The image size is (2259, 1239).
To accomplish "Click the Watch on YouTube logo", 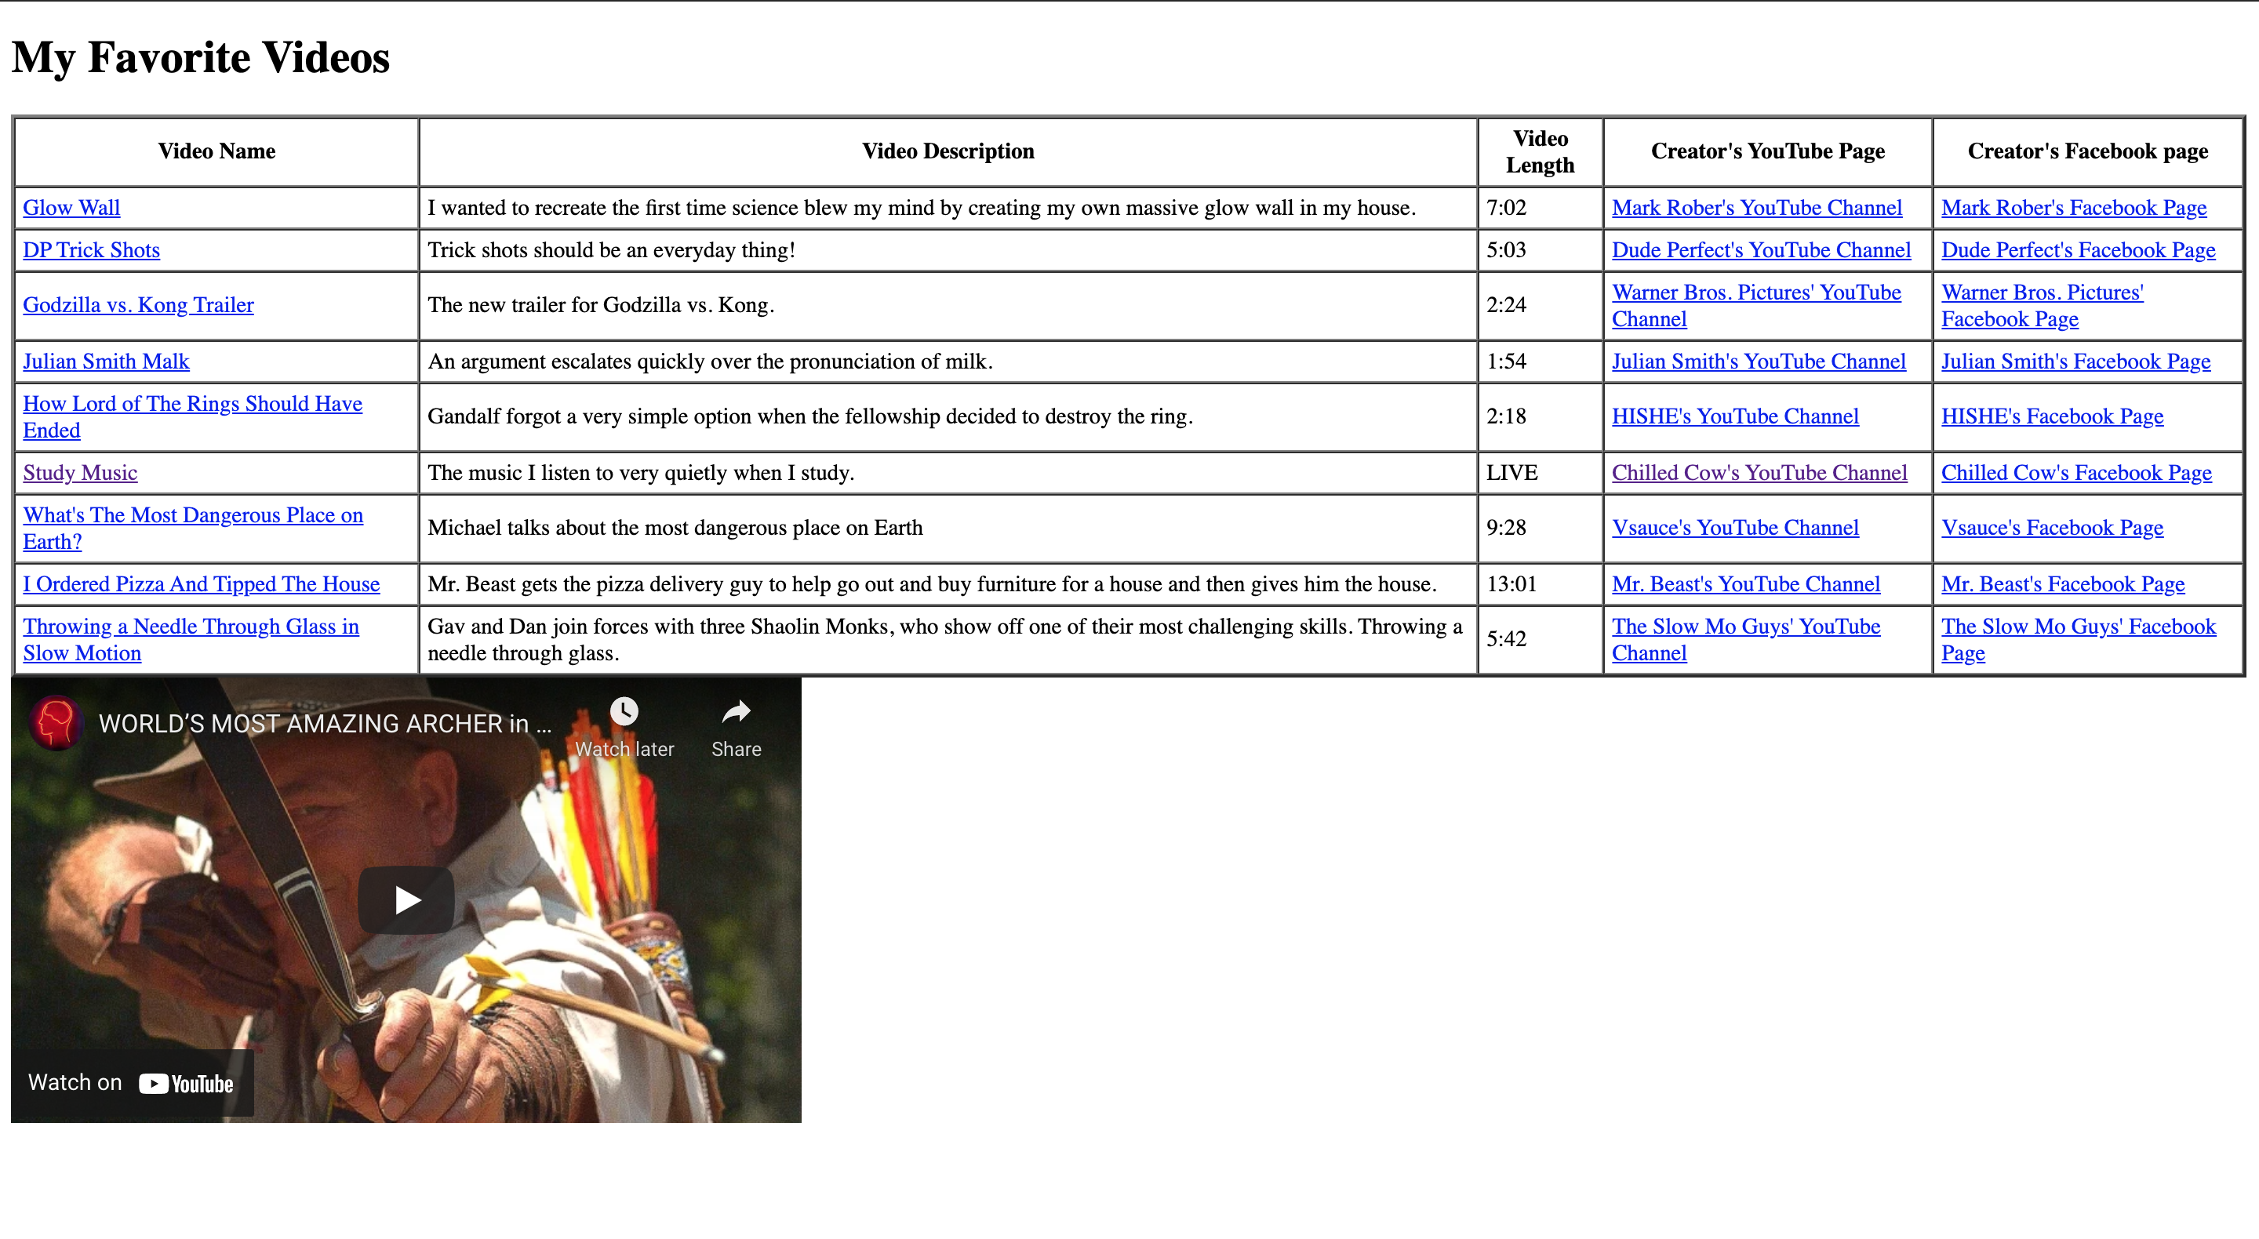I will (x=186, y=1084).
